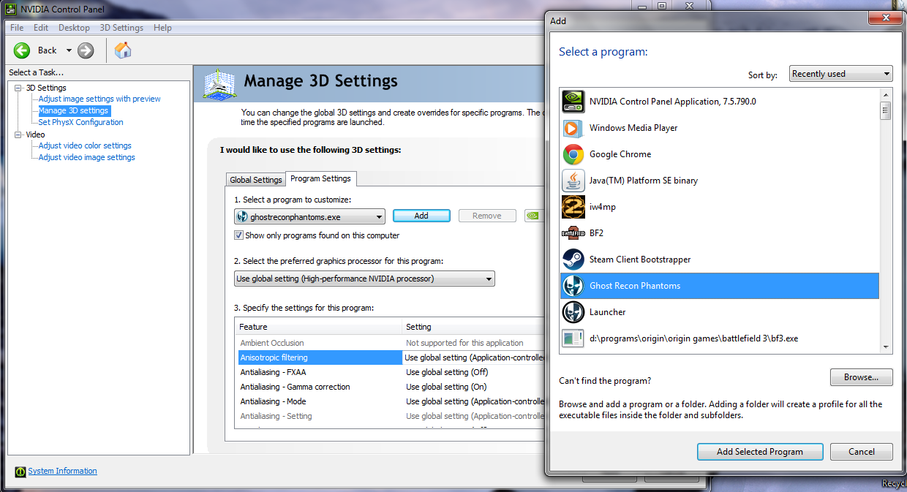Click the bf3.exe file icon
The width and height of the screenshot is (907, 492).
(573, 338)
